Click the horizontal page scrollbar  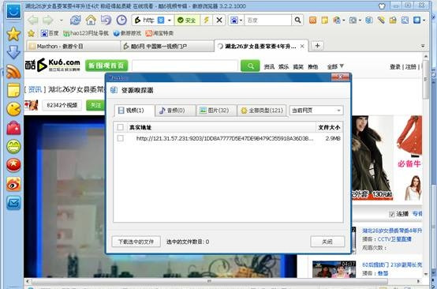pyautogui.click(x=210, y=281)
